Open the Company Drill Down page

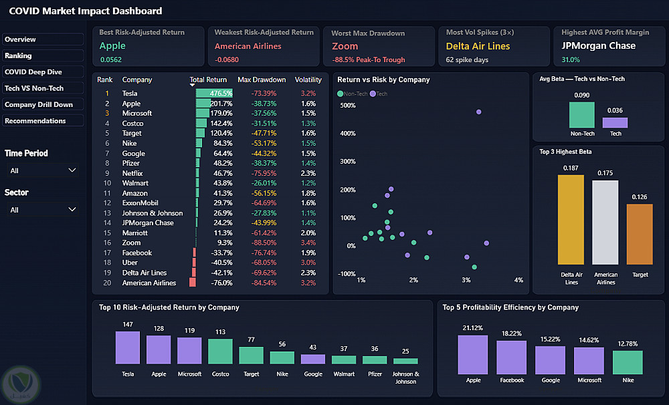tap(43, 104)
